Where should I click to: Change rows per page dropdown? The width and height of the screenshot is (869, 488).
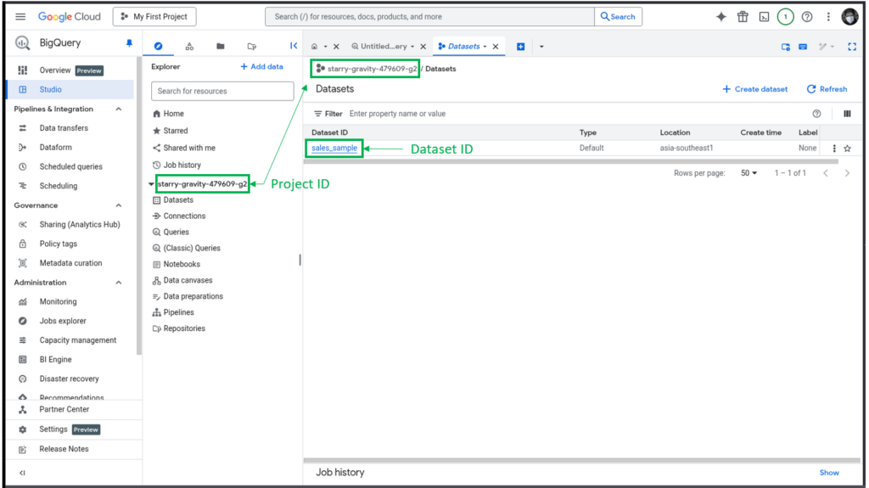coord(748,174)
